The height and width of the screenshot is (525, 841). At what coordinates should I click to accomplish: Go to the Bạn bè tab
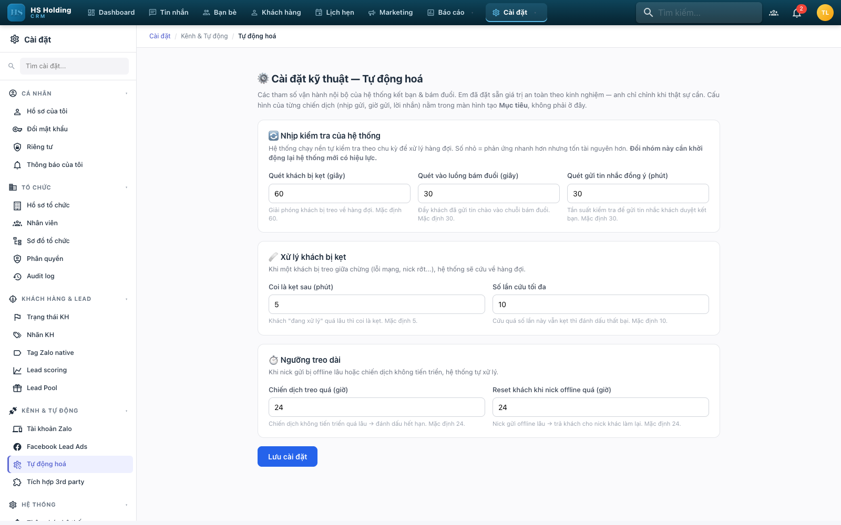click(220, 13)
